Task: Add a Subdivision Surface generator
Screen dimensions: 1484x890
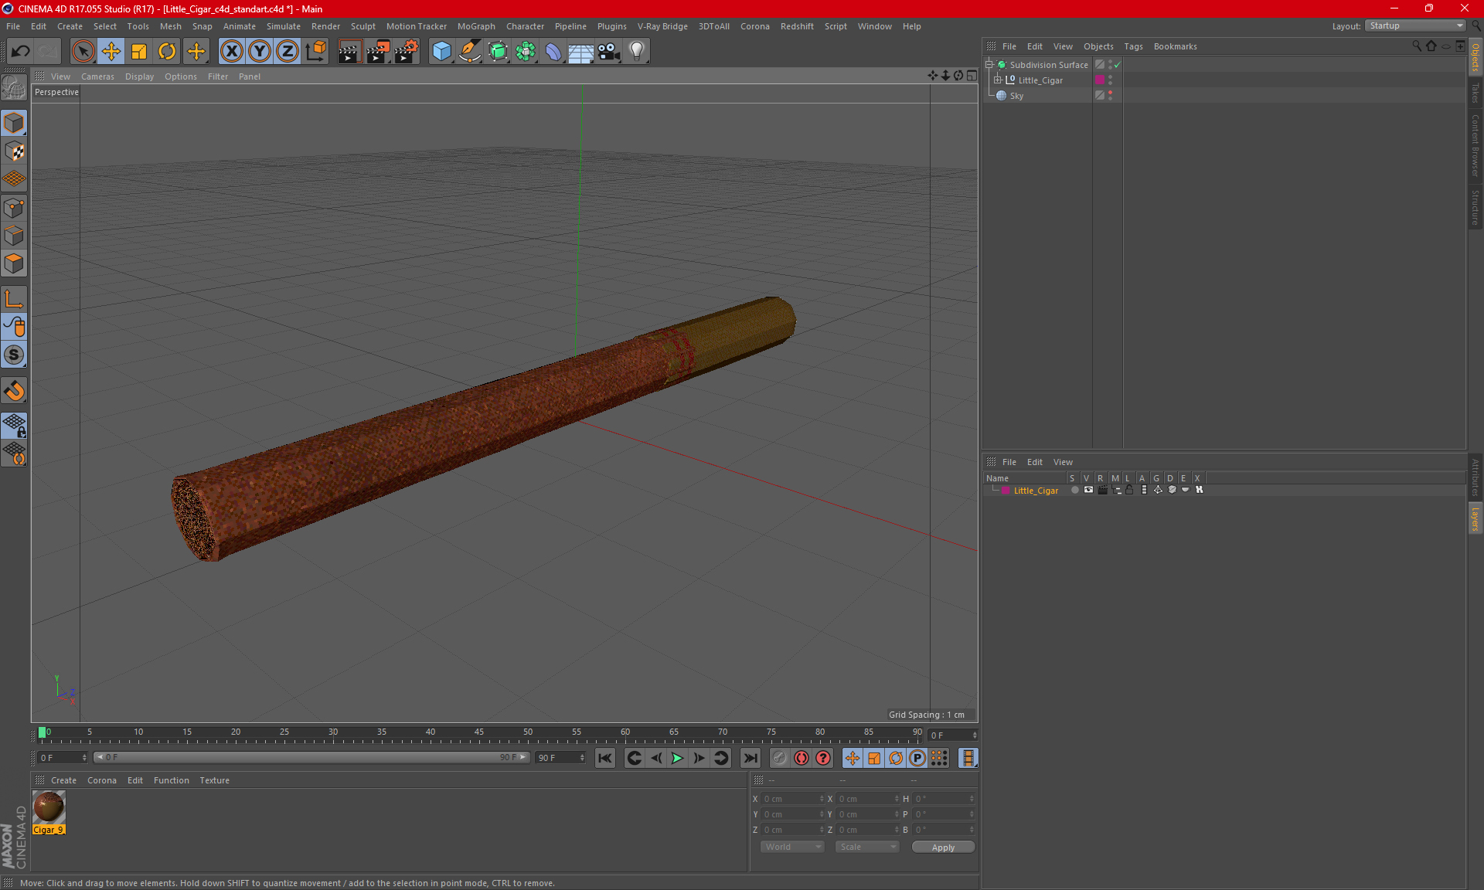Action: pyautogui.click(x=498, y=51)
